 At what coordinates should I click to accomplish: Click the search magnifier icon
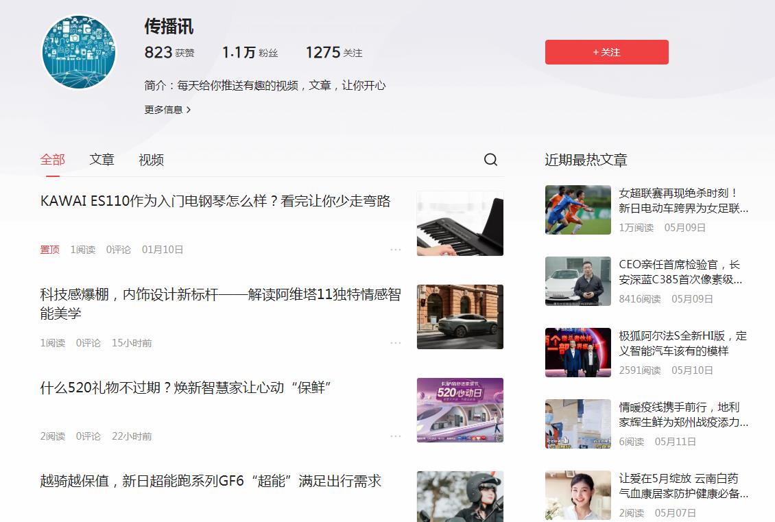coord(490,160)
